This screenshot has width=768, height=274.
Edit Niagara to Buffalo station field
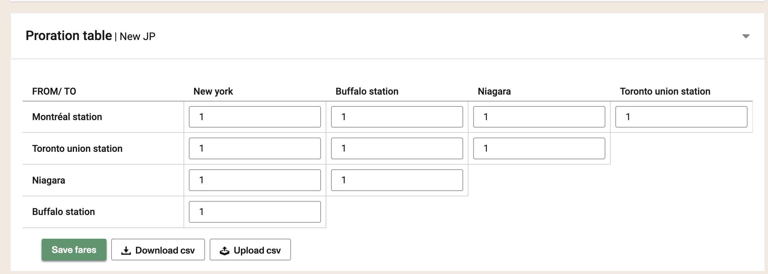[x=397, y=180]
